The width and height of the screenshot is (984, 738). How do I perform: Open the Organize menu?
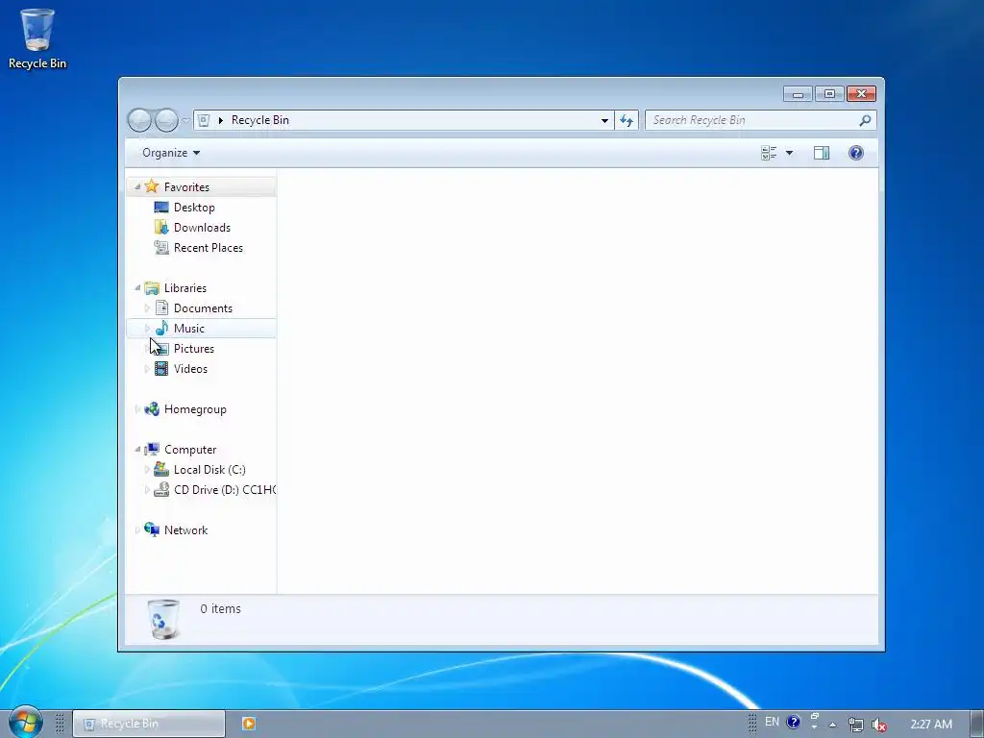[x=171, y=153]
